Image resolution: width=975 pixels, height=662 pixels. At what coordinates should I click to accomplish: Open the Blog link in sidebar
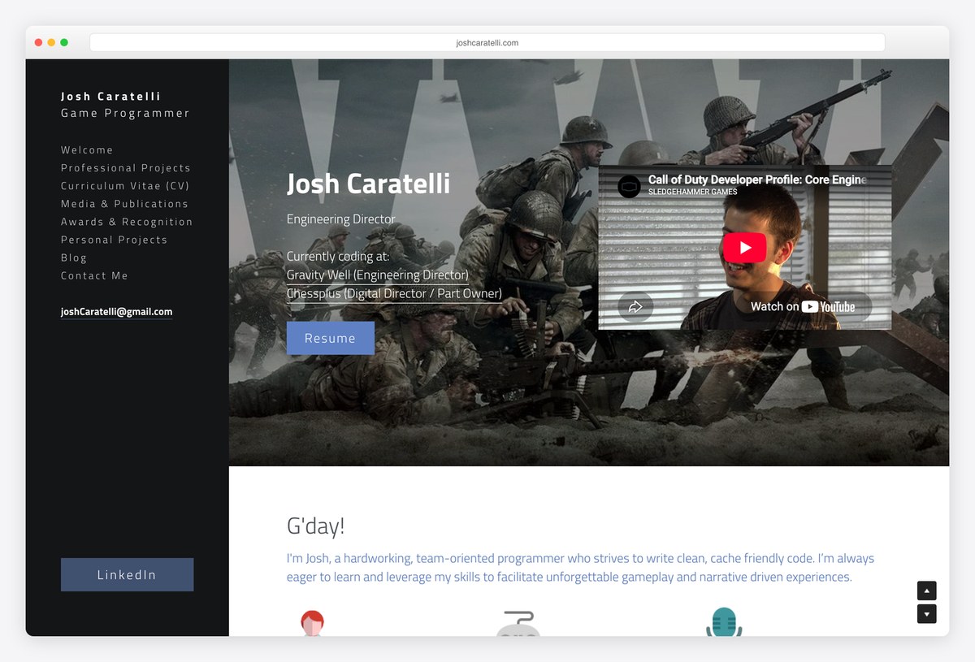click(74, 257)
